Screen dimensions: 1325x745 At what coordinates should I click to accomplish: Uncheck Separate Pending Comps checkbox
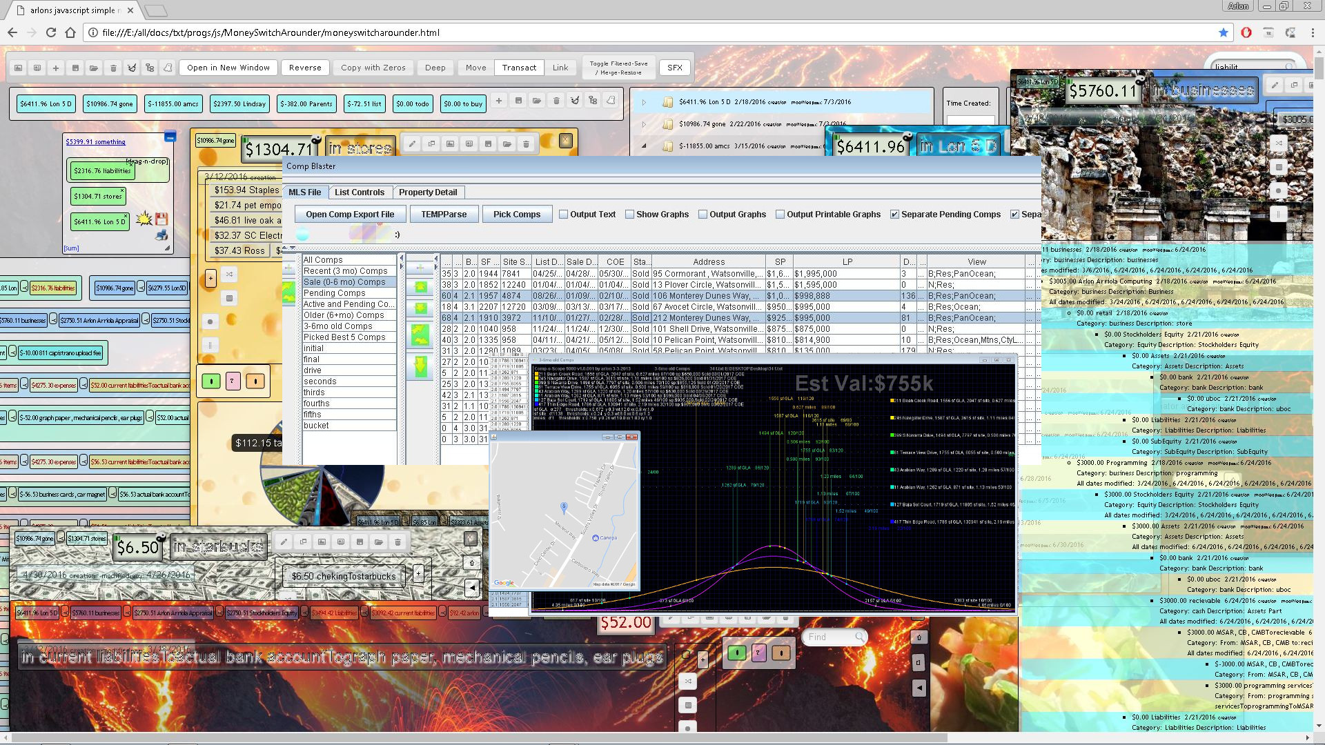click(x=895, y=215)
